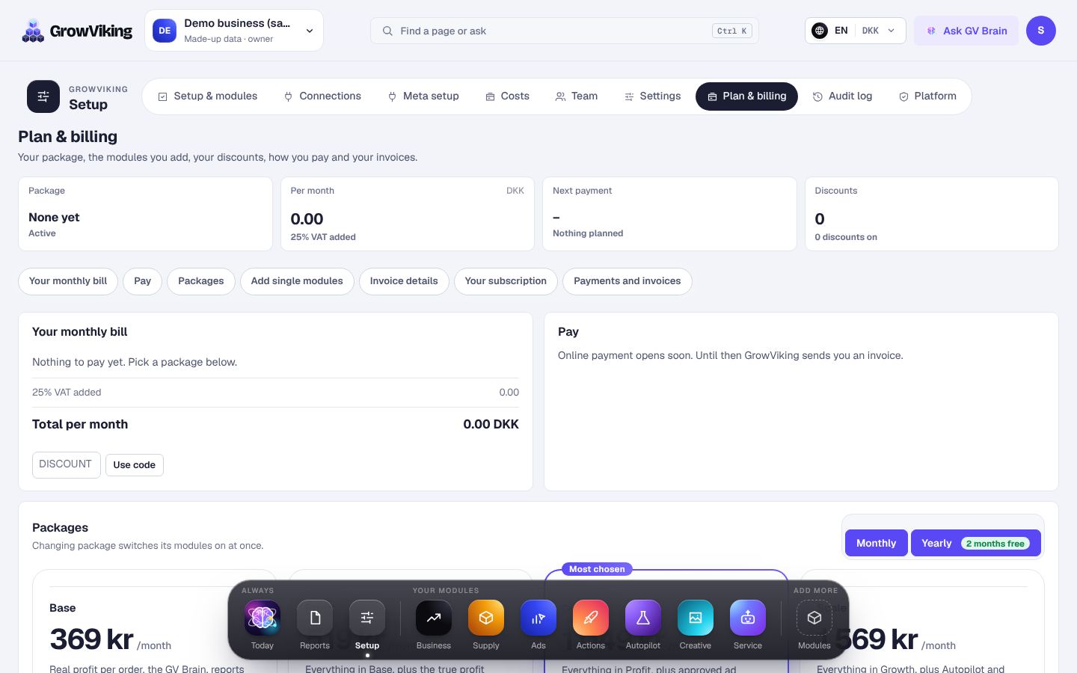Viewport: 1077px width, 673px height.
Task: Open the Service robot icon
Action: point(748,618)
